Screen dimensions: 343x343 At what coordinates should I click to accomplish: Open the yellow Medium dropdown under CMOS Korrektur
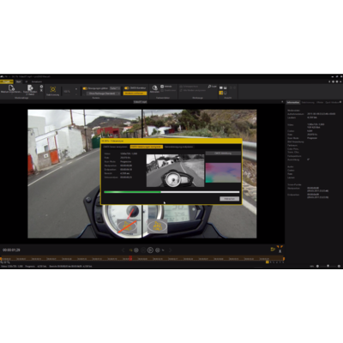click(135, 93)
